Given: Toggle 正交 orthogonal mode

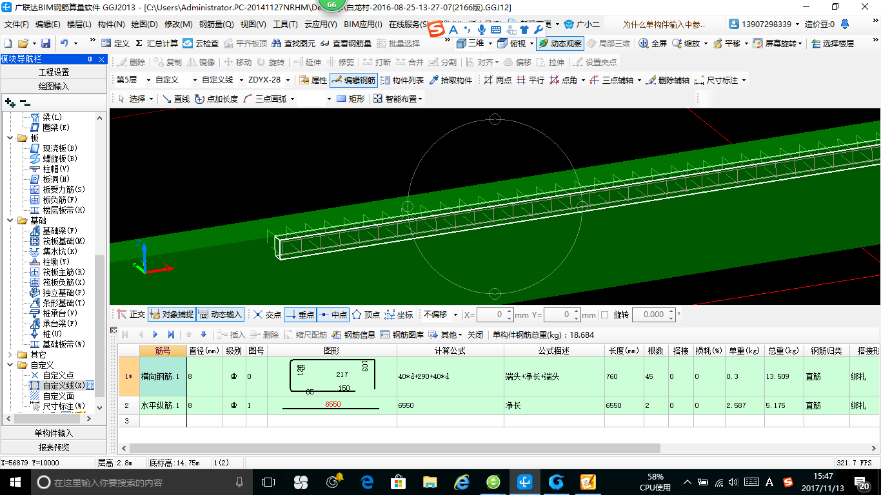Looking at the screenshot, I should click(131, 315).
